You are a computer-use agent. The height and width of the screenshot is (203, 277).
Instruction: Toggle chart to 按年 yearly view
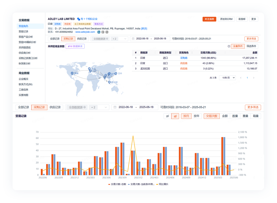point(197,116)
